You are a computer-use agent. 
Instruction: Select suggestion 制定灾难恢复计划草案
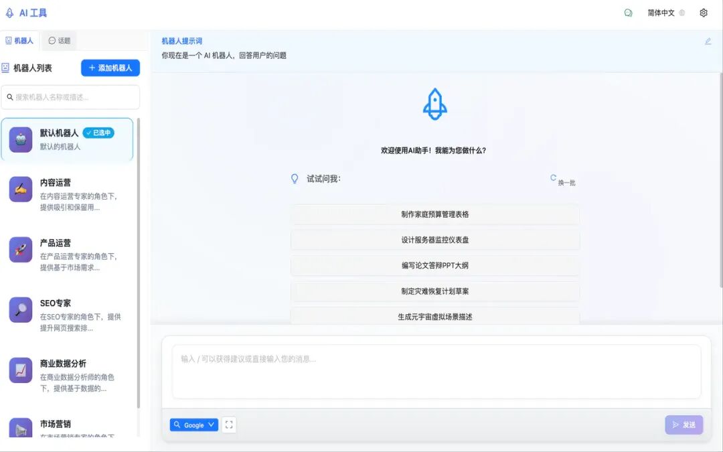coord(435,291)
